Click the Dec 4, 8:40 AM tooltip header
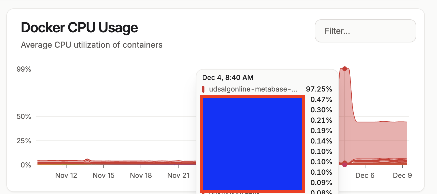Viewport: 437px width, 194px height. coord(228,77)
